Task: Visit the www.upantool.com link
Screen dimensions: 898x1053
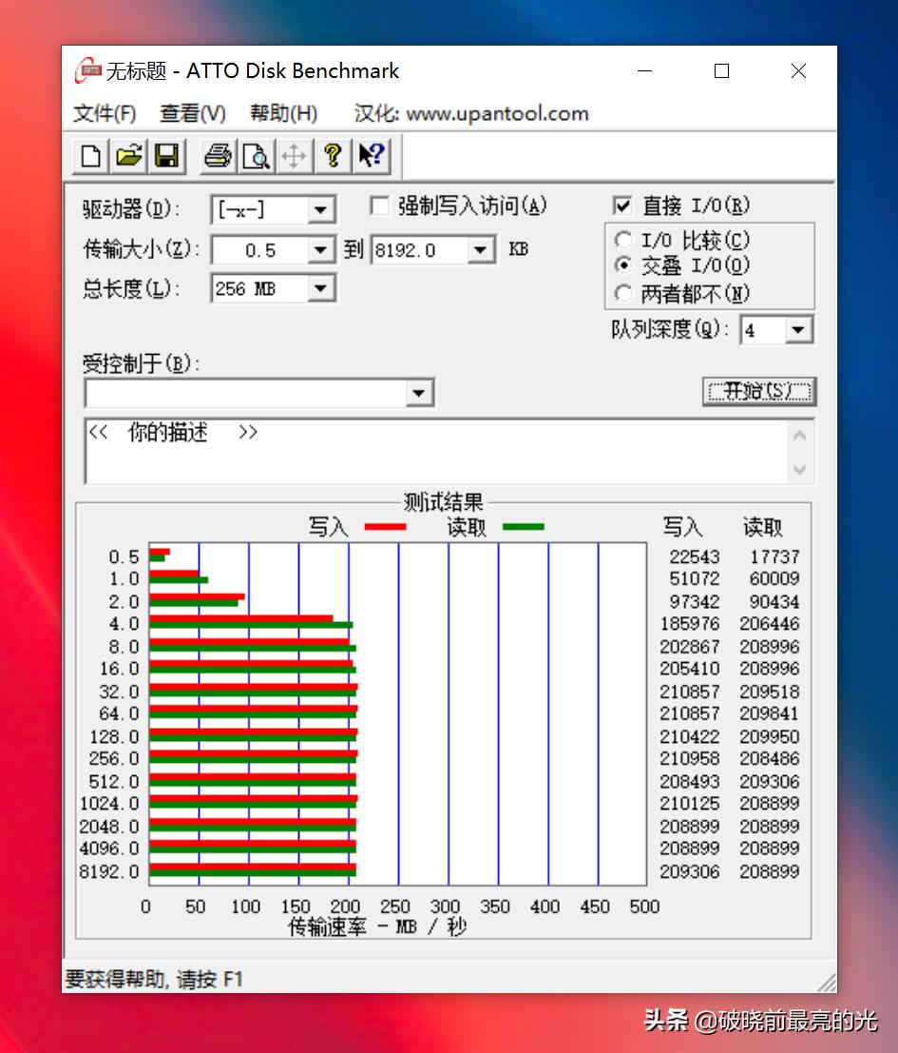Action: point(497,113)
